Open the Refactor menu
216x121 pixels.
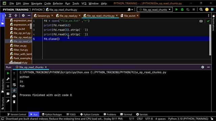point(58,3)
